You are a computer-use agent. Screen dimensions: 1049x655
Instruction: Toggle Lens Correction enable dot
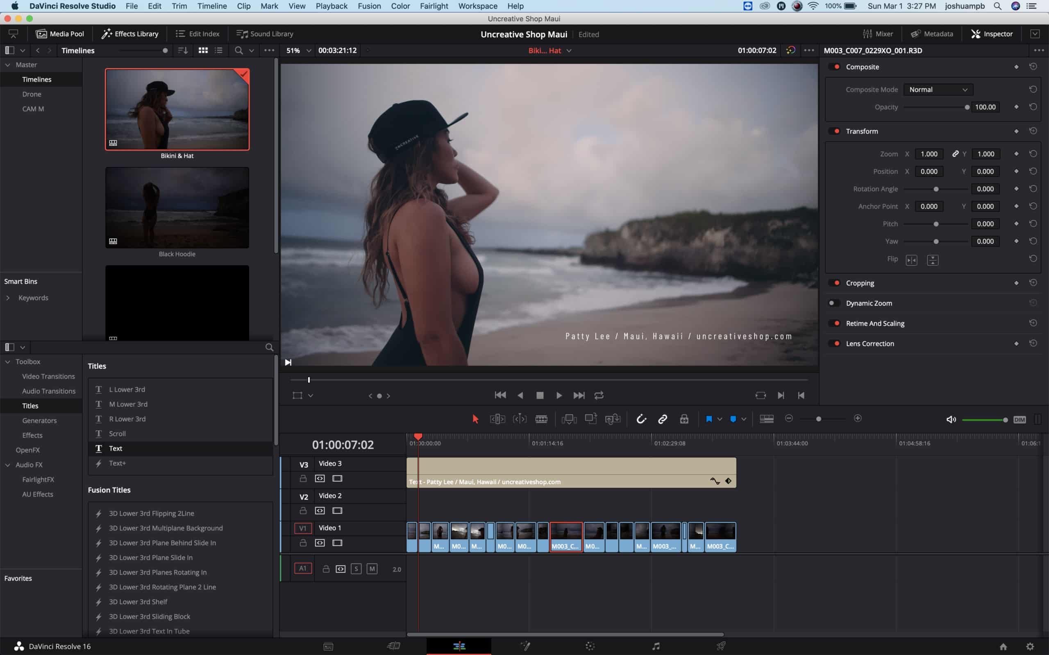pyautogui.click(x=834, y=343)
